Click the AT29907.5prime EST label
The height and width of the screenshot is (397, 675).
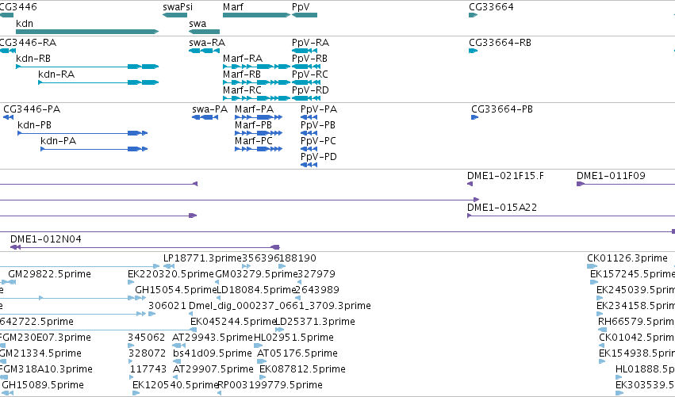point(213,369)
